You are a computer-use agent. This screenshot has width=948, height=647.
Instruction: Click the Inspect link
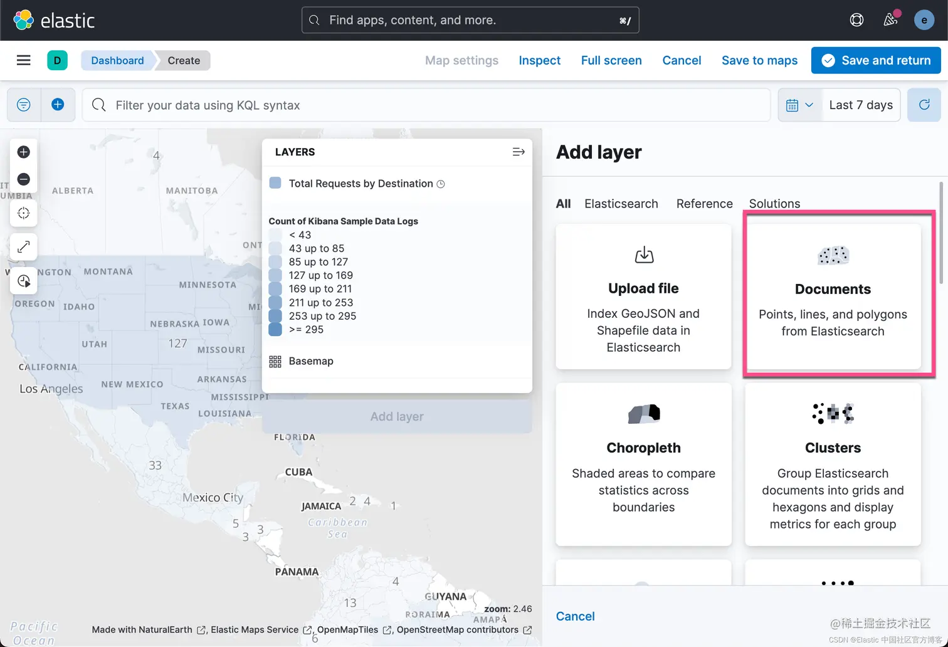point(540,60)
